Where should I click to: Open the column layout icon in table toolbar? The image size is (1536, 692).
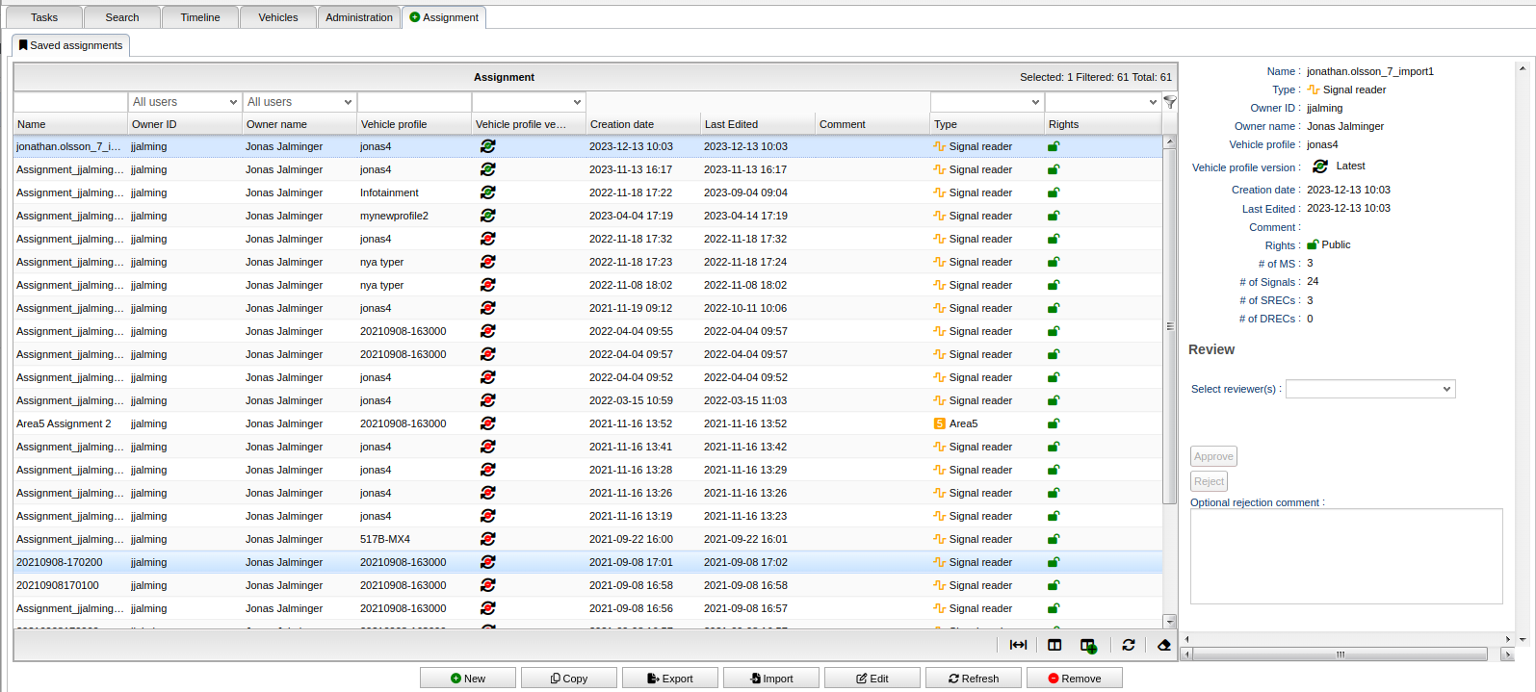pos(1054,645)
